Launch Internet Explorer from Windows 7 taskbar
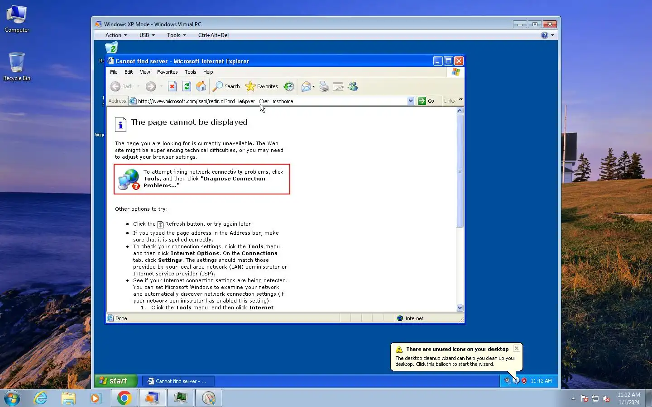The width and height of the screenshot is (652, 407). [x=41, y=398]
